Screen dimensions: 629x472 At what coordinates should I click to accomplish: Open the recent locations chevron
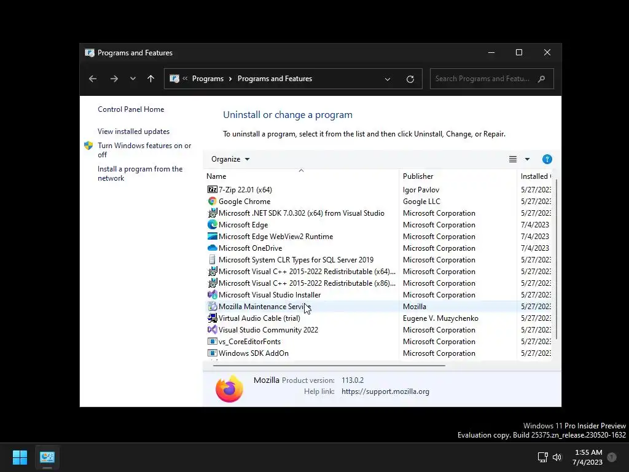[x=133, y=79]
